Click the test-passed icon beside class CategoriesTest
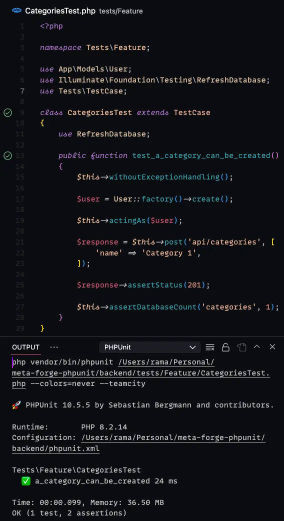284x521 pixels. [x=7, y=112]
